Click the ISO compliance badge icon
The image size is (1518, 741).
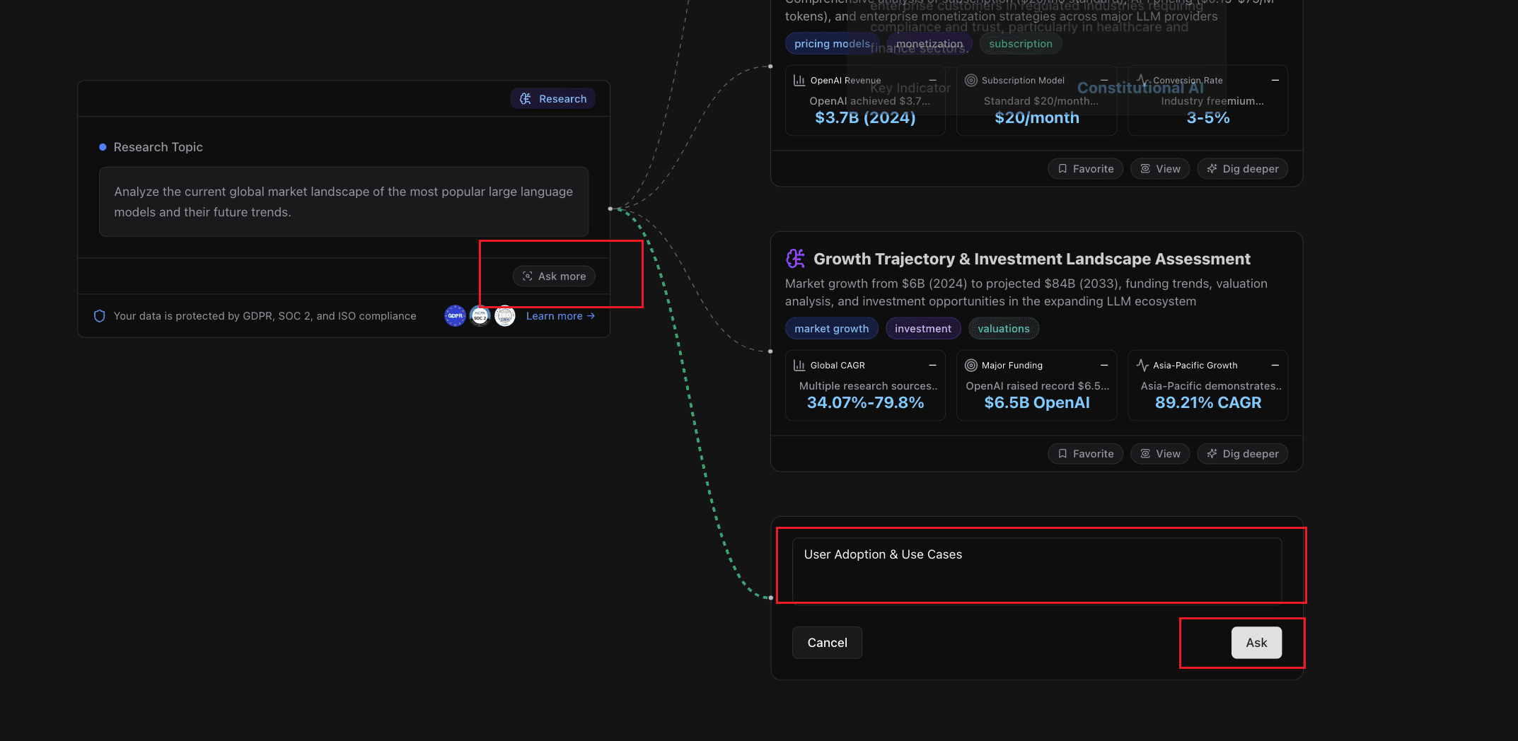pos(505,316)
